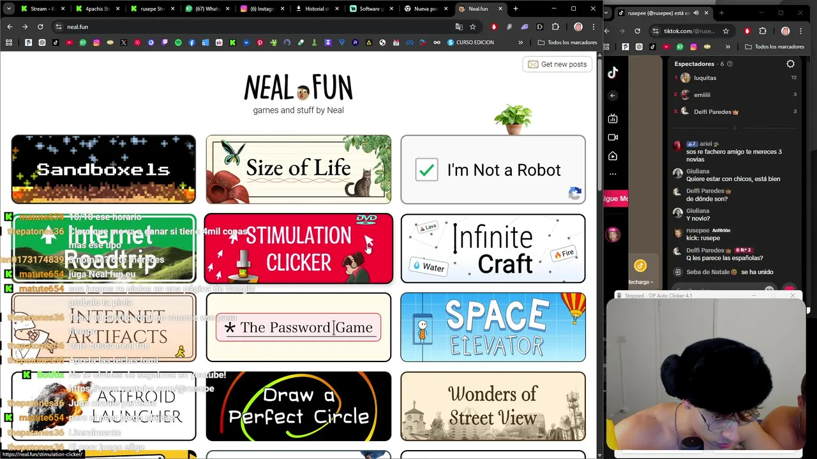The height and width of the screenshot is (459, 817).
Task: Click the TikTok logo in the TikTok sidebar
Action: (613, 73)
